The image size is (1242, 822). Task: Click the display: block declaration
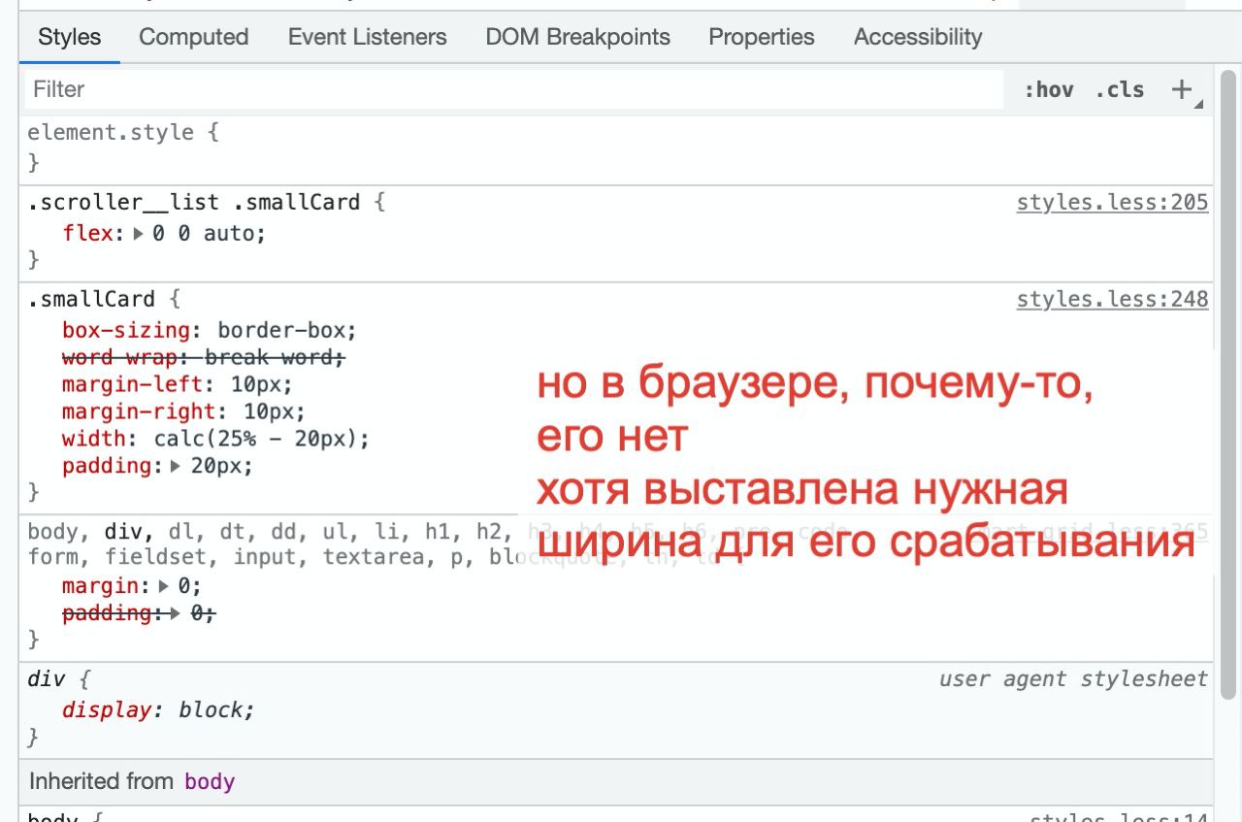158,710
